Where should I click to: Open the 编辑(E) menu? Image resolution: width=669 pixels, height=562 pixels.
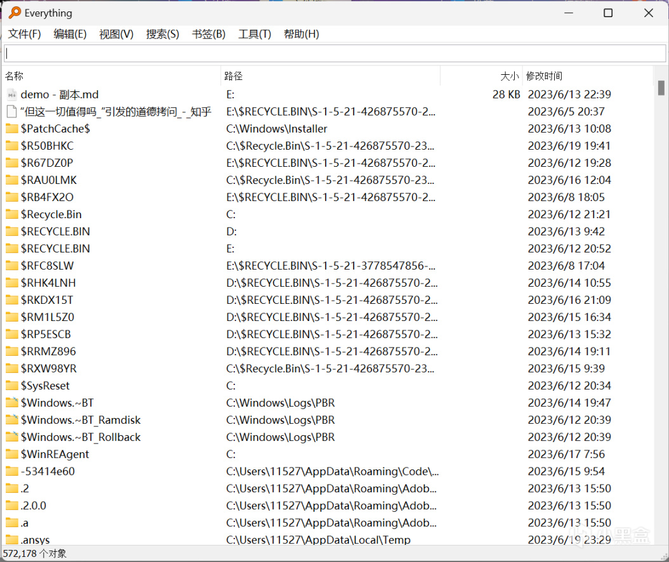click(x=70, y=34)
